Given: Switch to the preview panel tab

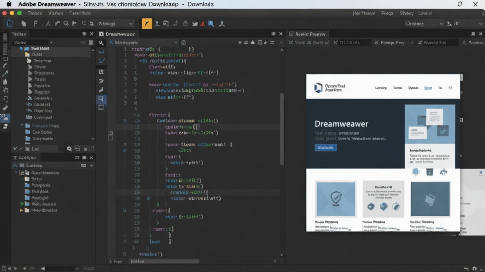Looking at the screenshot, I should pyautogui.click(x=307, y=34).
